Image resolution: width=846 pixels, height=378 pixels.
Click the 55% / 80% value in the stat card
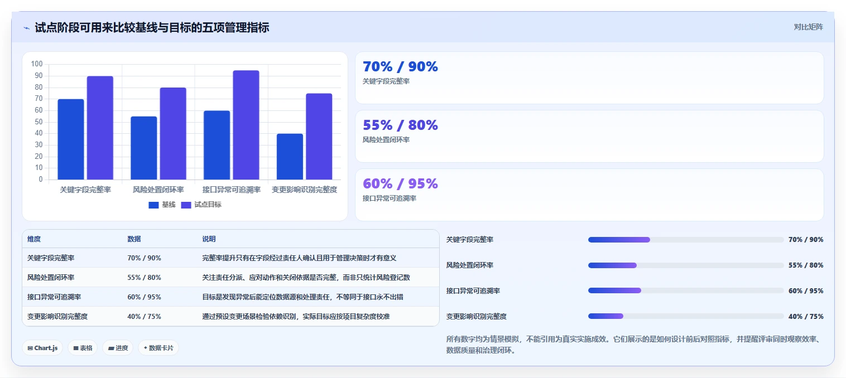point(400,125)
